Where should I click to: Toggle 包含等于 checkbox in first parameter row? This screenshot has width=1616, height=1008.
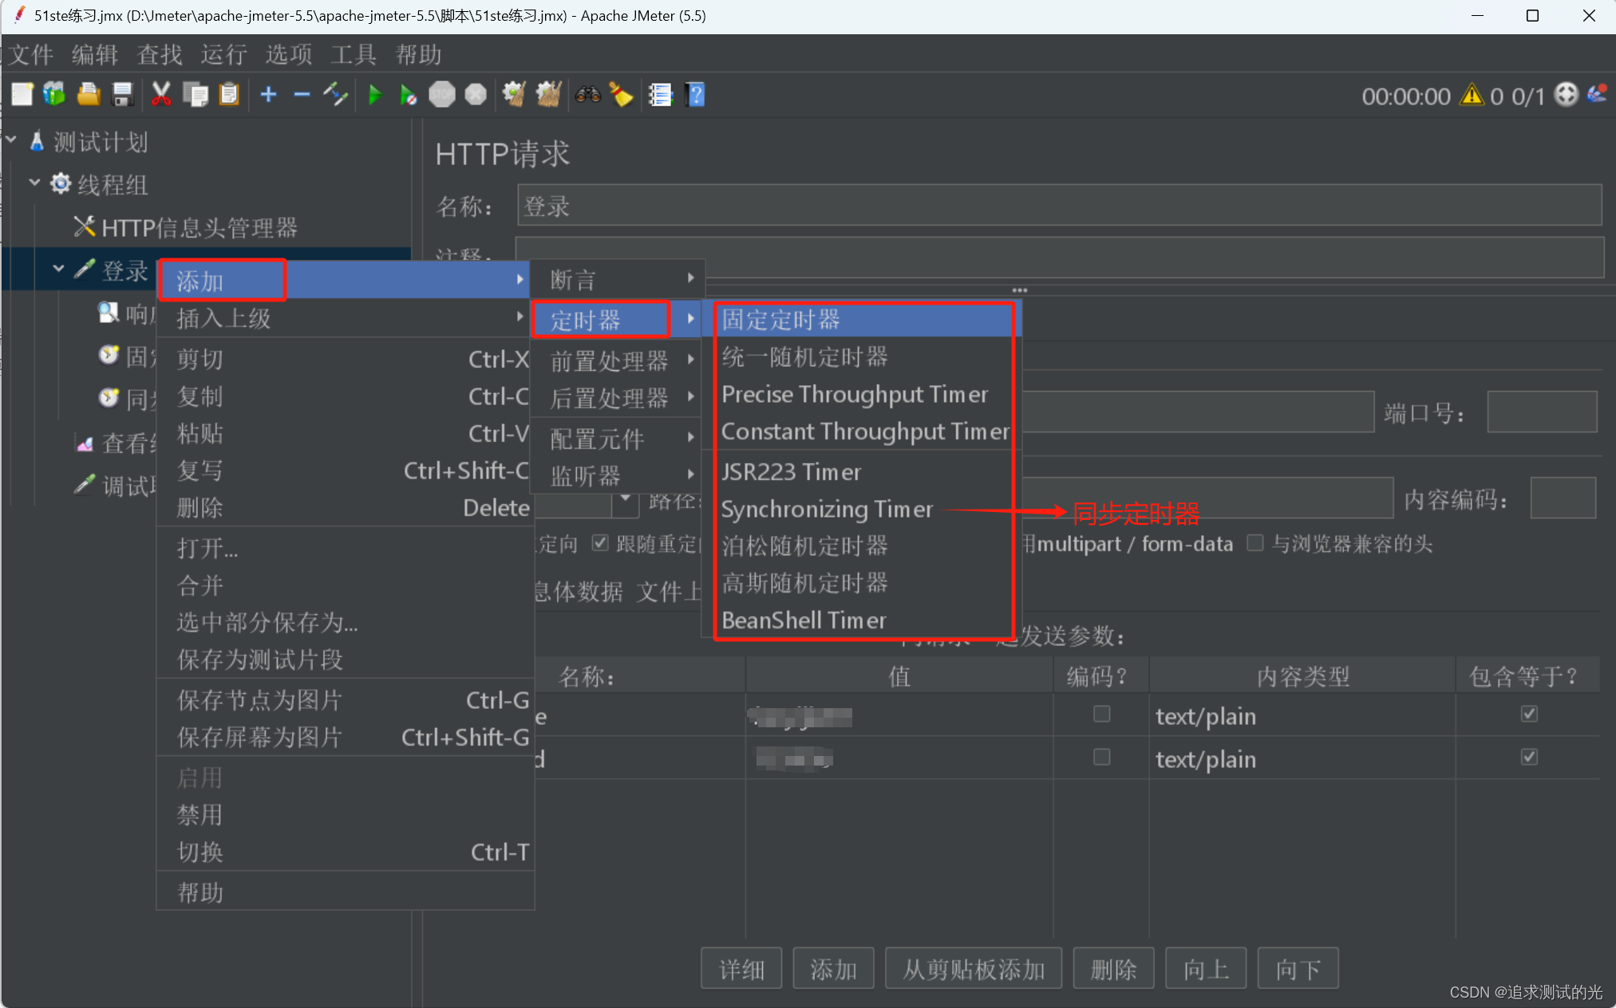pos(1528,714)
